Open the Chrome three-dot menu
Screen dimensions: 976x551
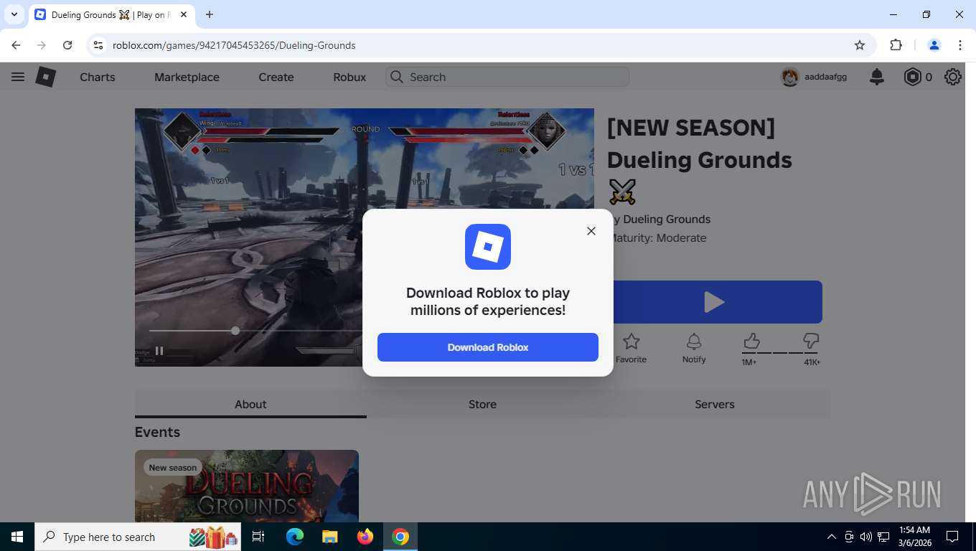point(960,45)
